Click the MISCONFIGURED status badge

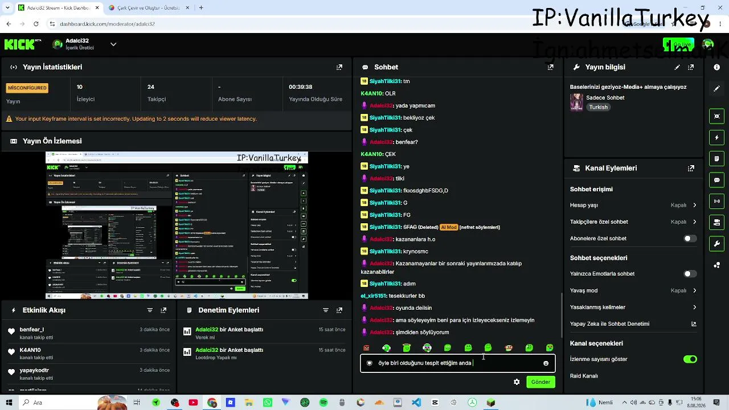[27, 88]
